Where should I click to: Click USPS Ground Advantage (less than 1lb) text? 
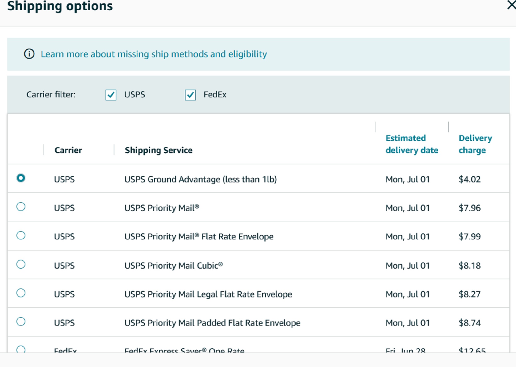pos(201,179)
